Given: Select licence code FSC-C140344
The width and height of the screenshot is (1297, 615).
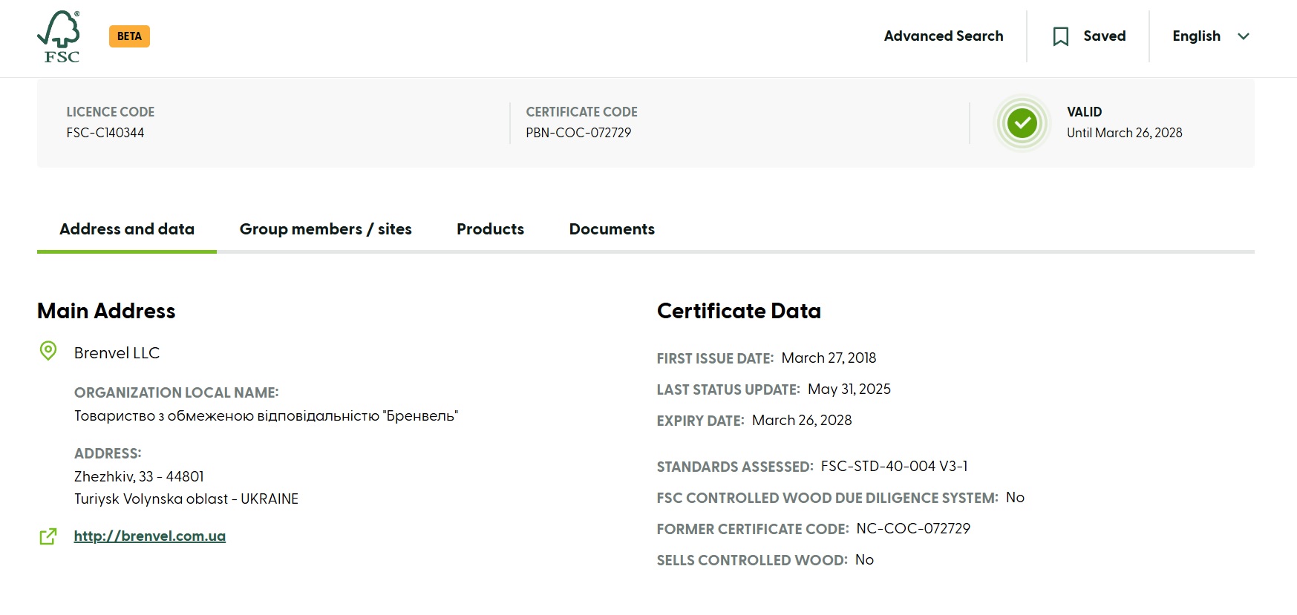Looking at the screenshot, I should 105,133.
